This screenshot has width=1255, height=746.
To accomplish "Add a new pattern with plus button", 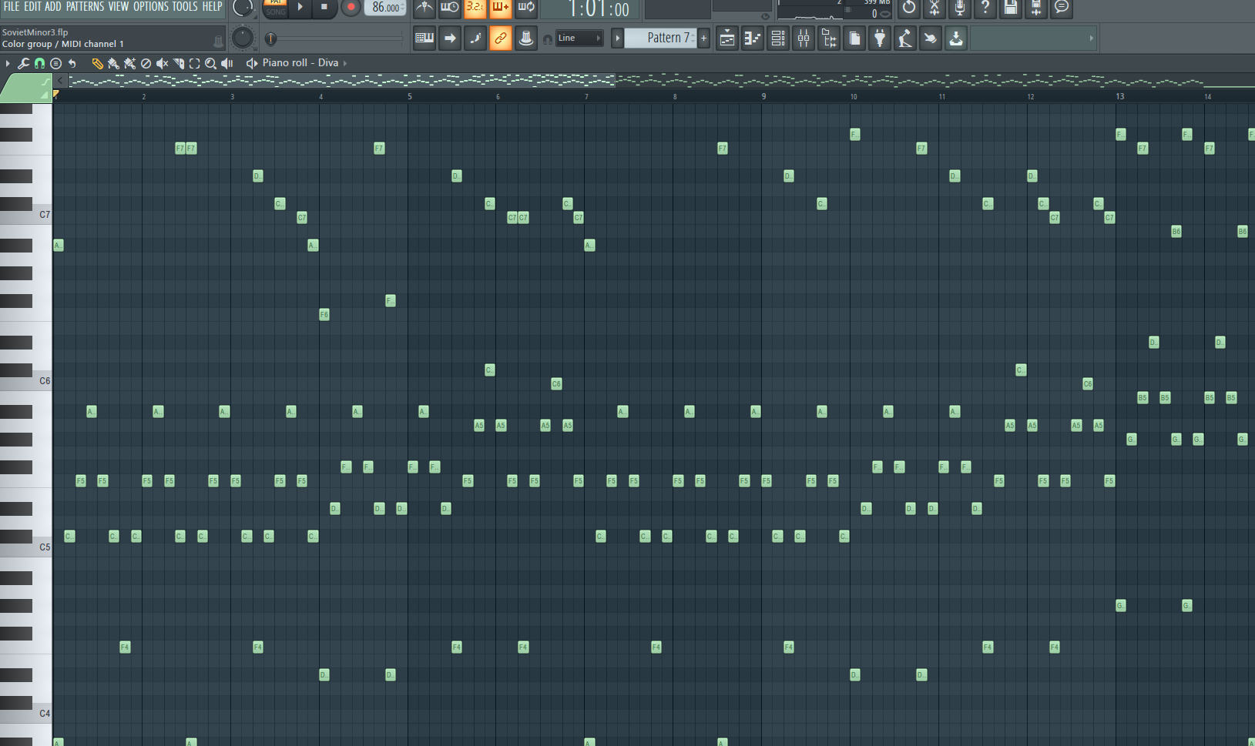I will pos(703,38).
